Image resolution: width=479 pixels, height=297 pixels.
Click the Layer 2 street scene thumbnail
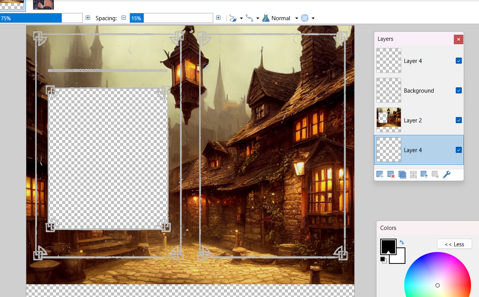tap(389, 120)
